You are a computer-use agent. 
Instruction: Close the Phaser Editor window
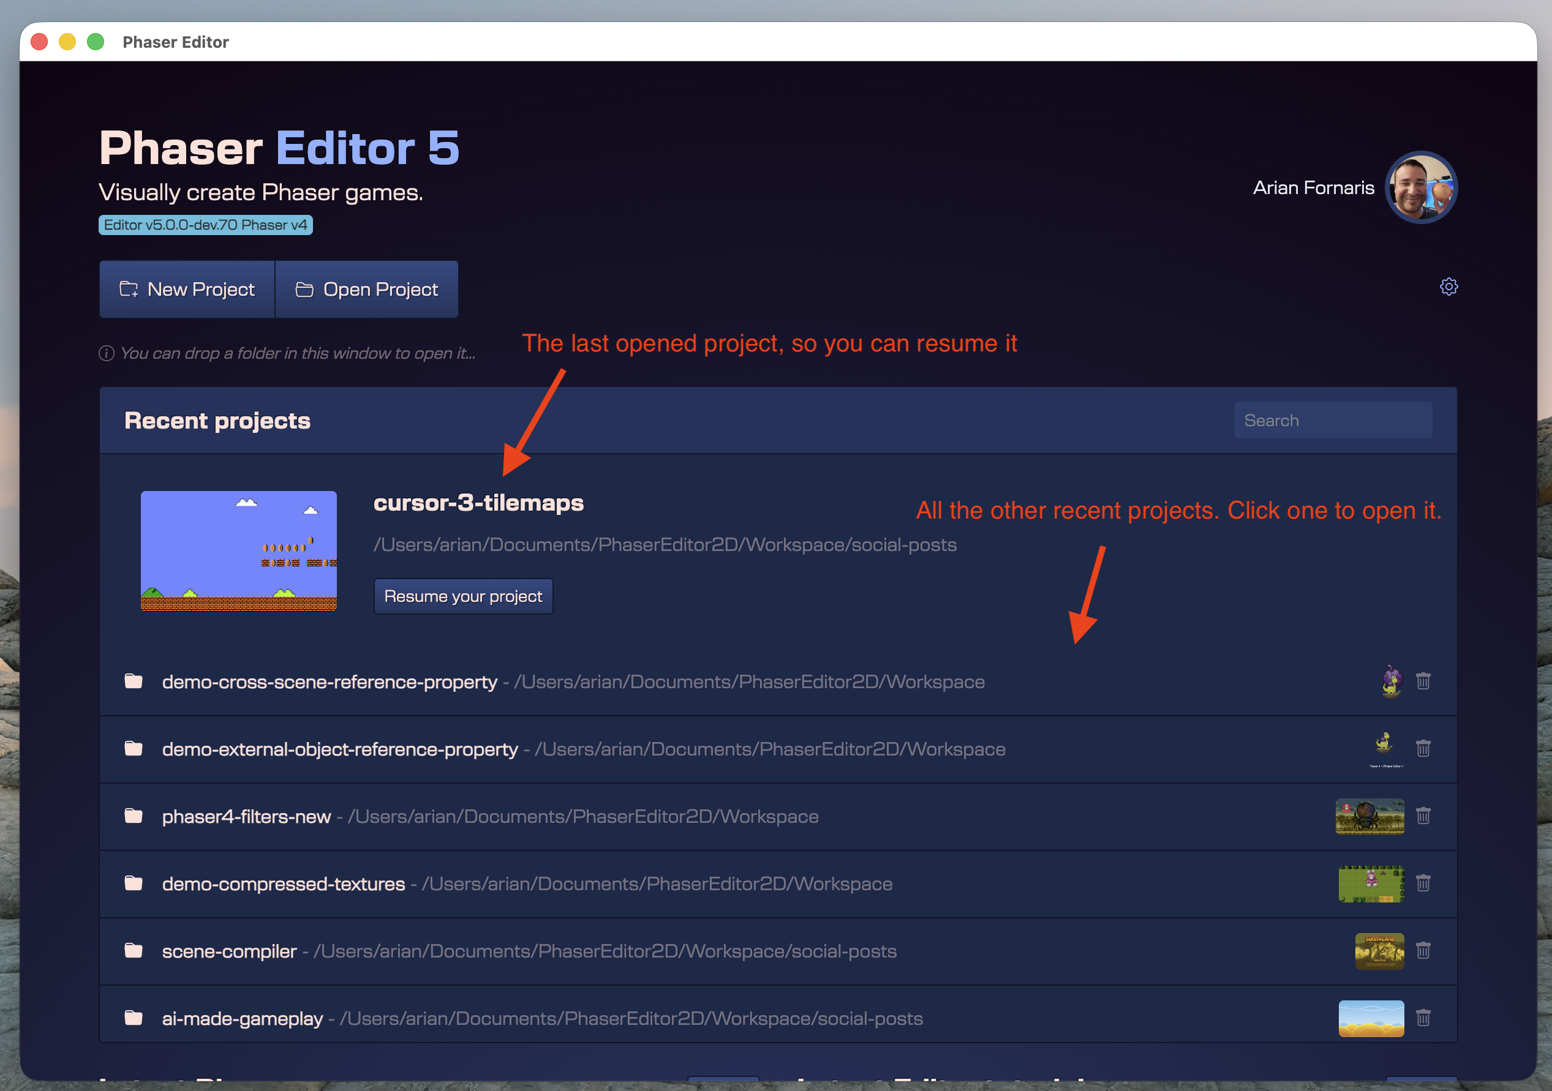[x=39, y=42]
